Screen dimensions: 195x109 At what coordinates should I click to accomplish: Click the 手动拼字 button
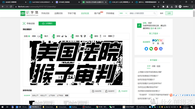click(123, 91)
